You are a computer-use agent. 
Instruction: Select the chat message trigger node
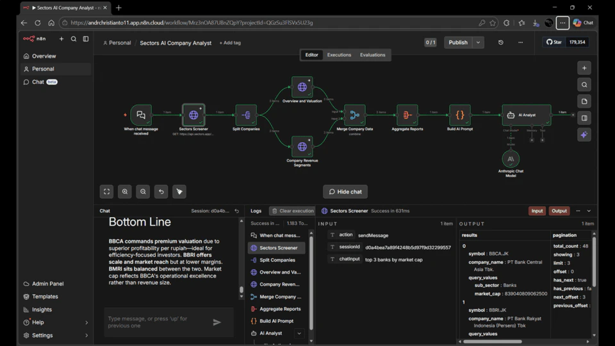(141, 115)
